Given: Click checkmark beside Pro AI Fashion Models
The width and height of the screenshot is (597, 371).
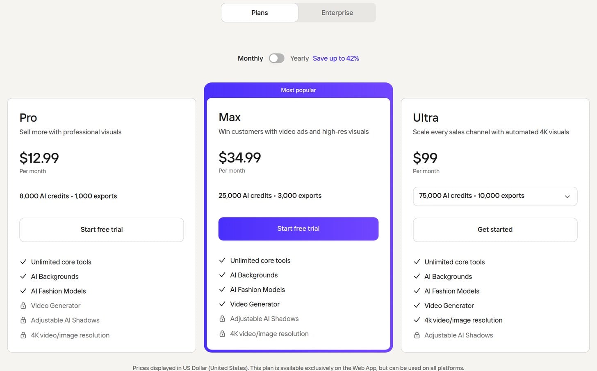Looking at the screenshot, I should click(x=23, y=291).
